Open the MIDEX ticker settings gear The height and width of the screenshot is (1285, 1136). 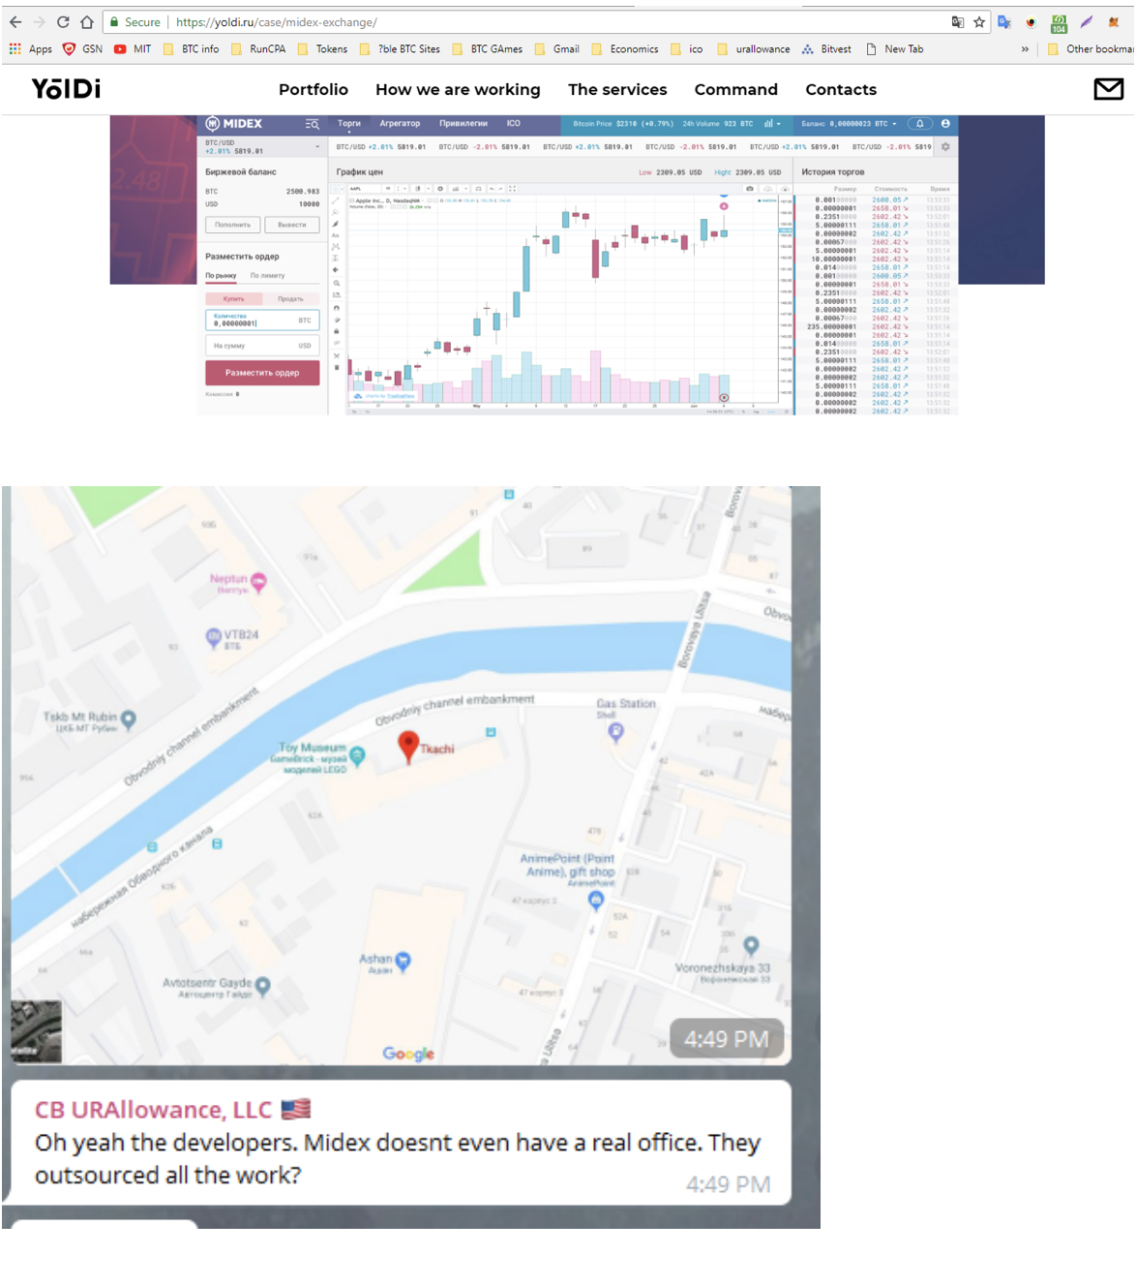(945, 147)
